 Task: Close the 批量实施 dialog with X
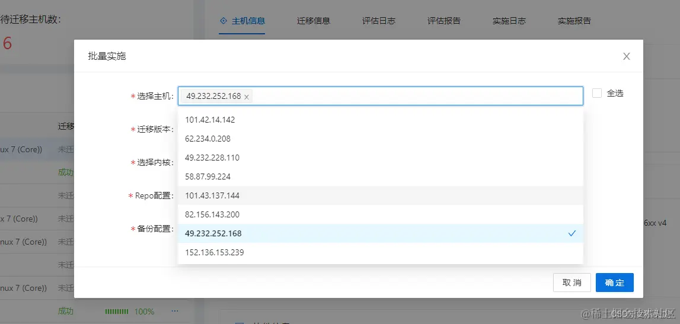pyautogui.click(x=626, y=56)
